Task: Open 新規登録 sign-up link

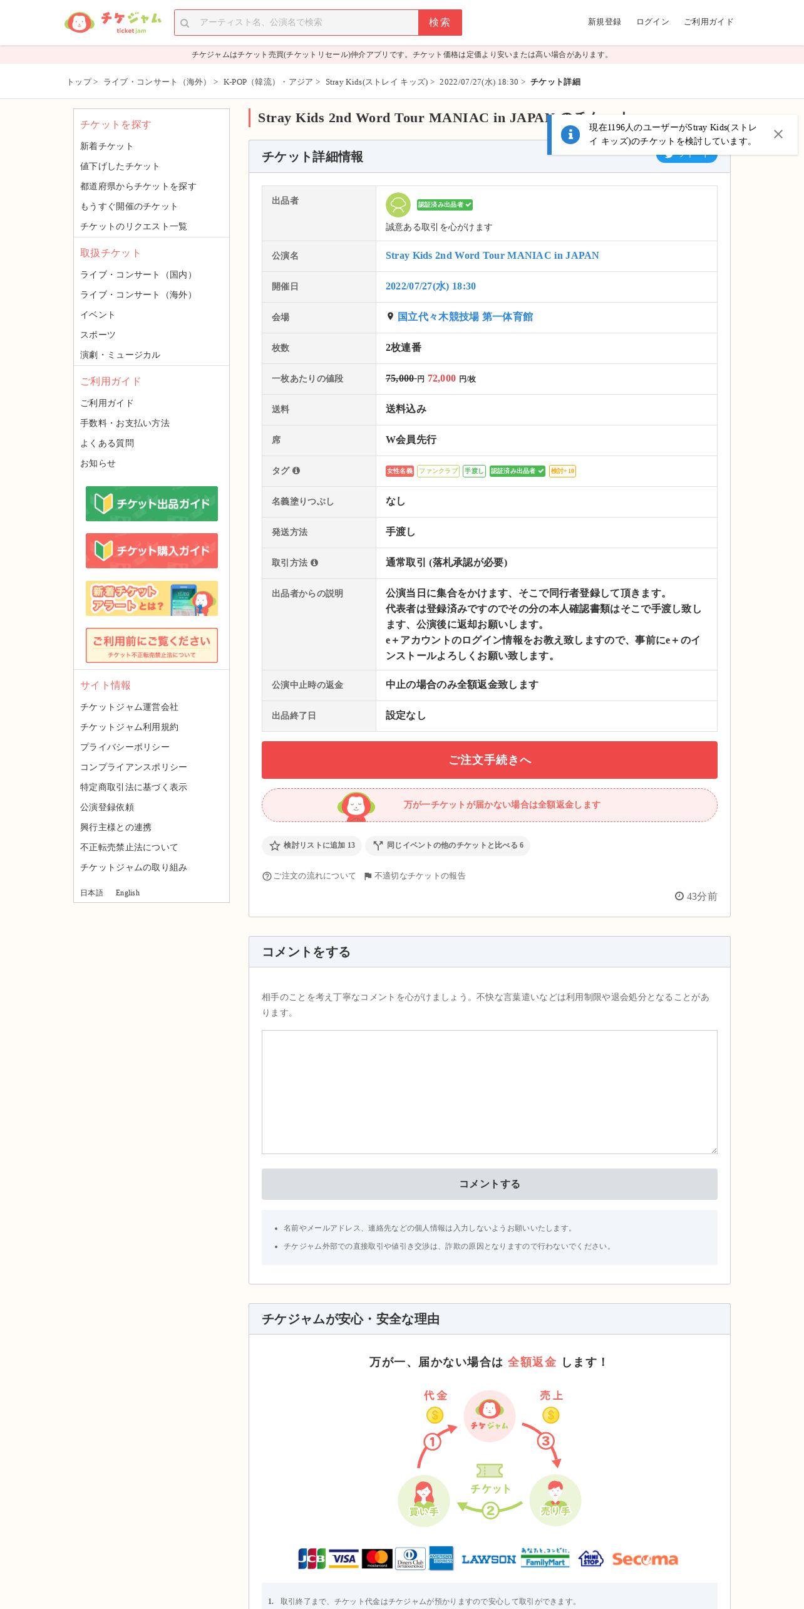Action: point(604,22)
